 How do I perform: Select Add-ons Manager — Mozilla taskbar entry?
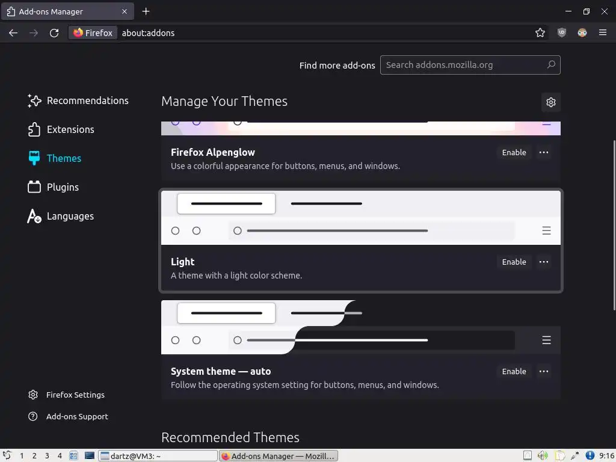pos(278,456)
